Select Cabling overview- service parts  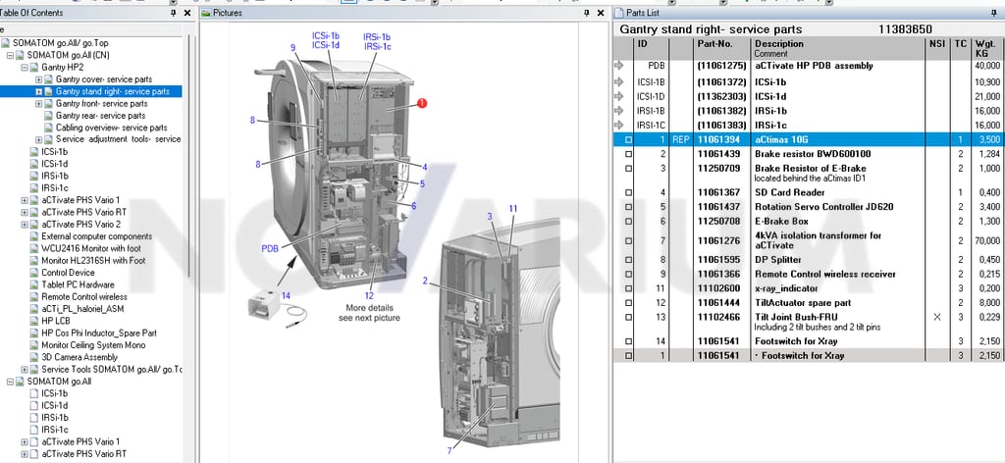coord(112,128)
